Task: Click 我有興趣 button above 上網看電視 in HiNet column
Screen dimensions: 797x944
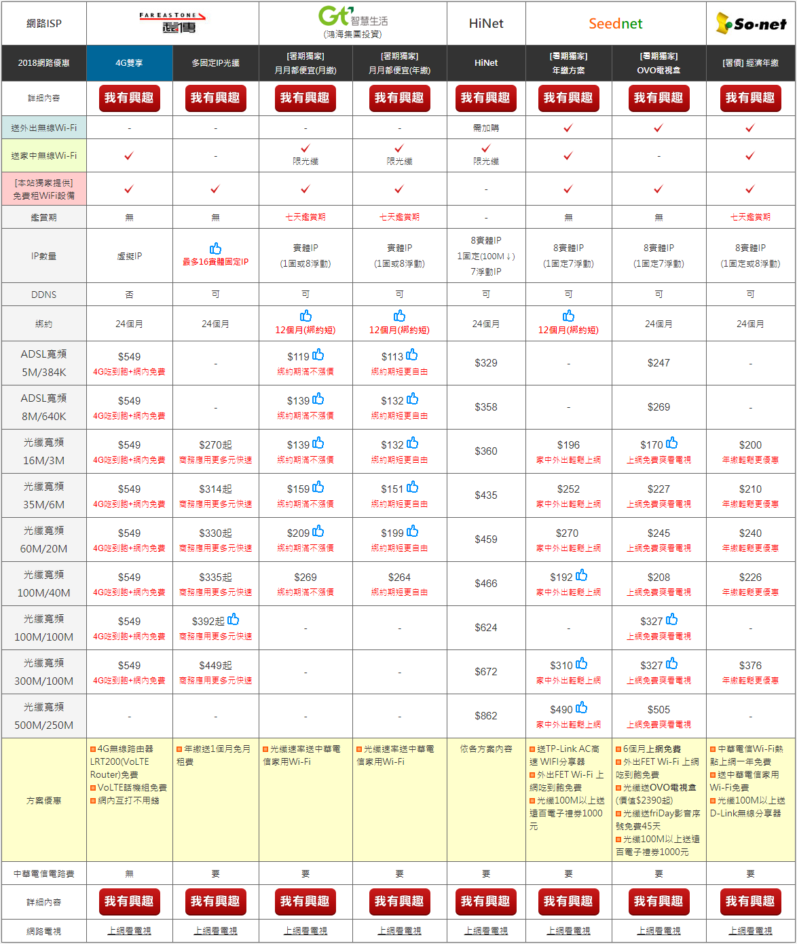Action: (486, 902)
